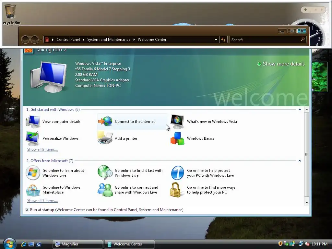Switch to Magnifier taskbar button
The width and height of the screenshot is (332, 249).
[78, 244]
